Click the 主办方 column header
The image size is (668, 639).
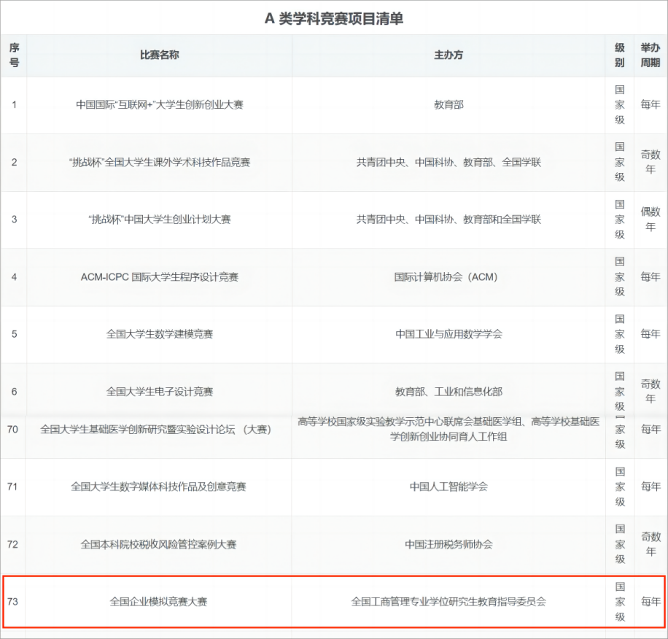448,55
